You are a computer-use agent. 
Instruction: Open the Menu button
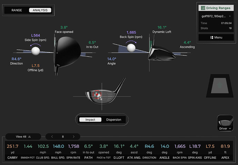tap(216, 38)
